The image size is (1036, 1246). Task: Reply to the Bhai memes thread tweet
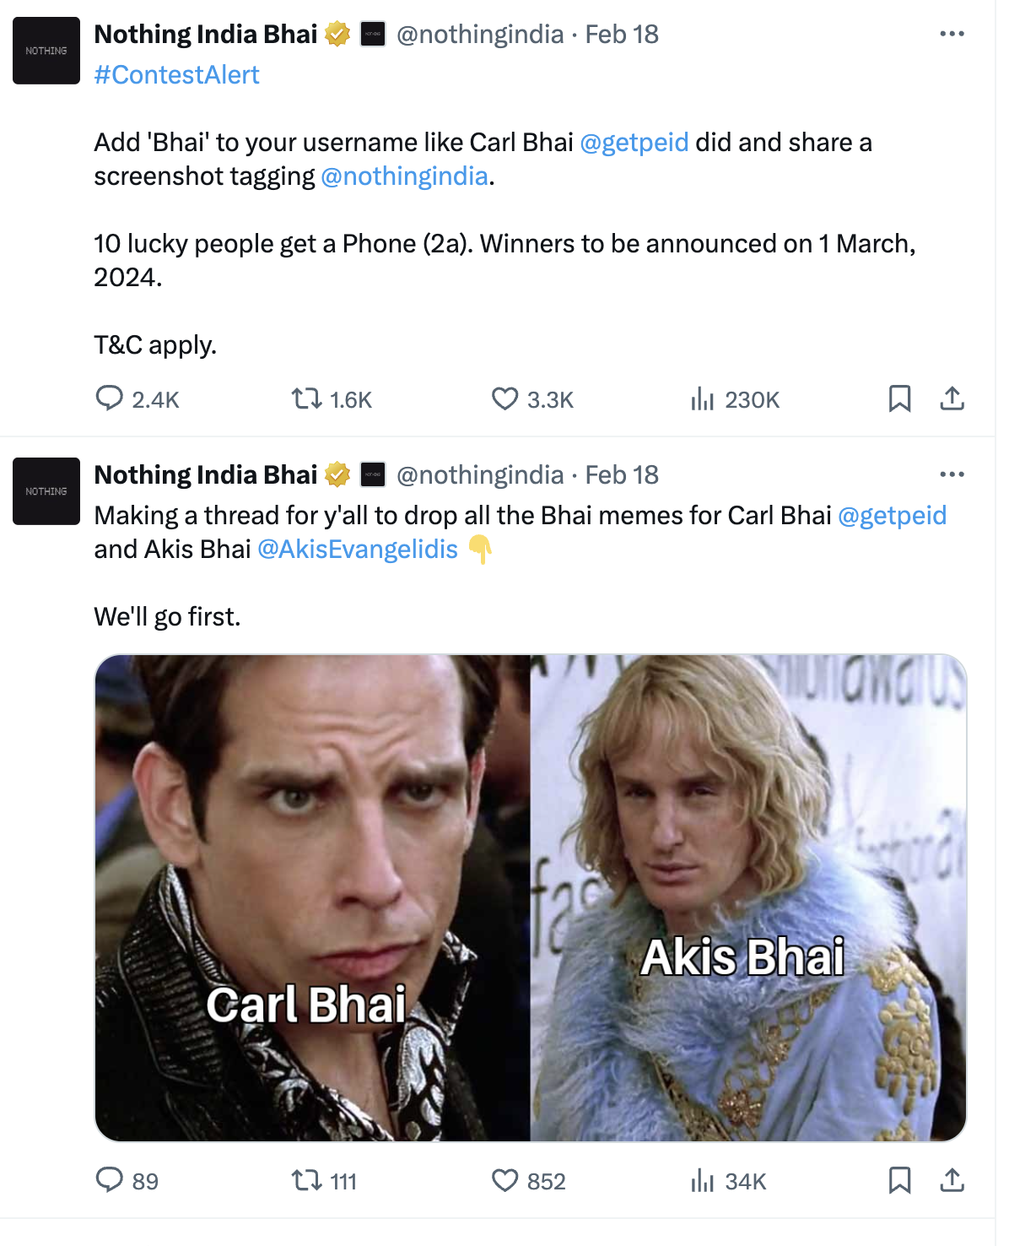[110, 1180]
